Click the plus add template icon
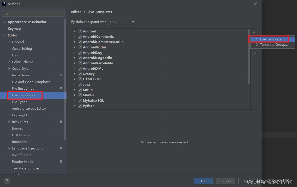The image size is (297, 187). click(254, 32)
